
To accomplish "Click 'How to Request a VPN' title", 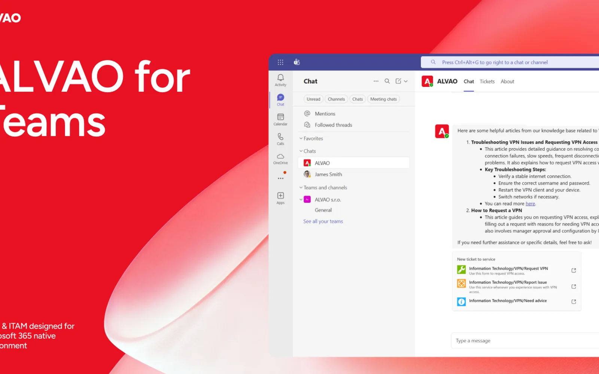I will pyautogui.click(x=496, y=211).
